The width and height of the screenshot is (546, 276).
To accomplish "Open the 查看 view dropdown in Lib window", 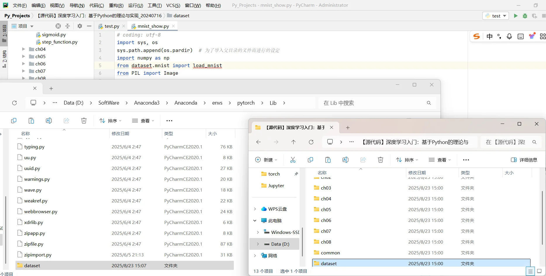I will [143, 121].
